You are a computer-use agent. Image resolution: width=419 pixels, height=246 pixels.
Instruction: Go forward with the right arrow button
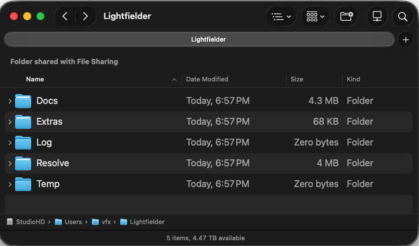(x=85, y=16)
